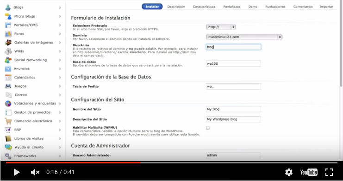
Task: Click the Frameworks category icon
Action: tap(8, 156)
